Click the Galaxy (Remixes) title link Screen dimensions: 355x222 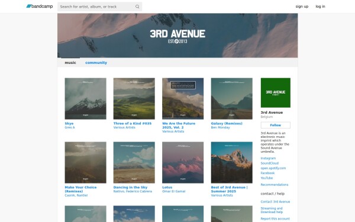click(x=227, y=124)
